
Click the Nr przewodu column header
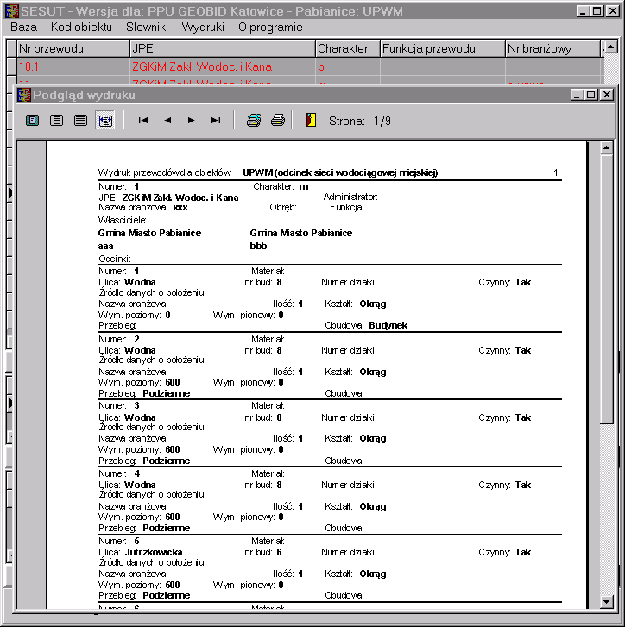(72, 49)
